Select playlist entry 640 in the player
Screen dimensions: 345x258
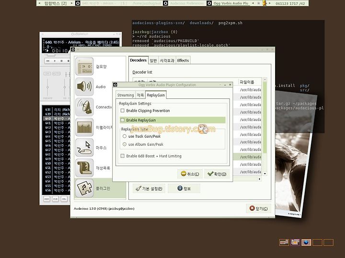pyautogui.click(x=57, y=118)
